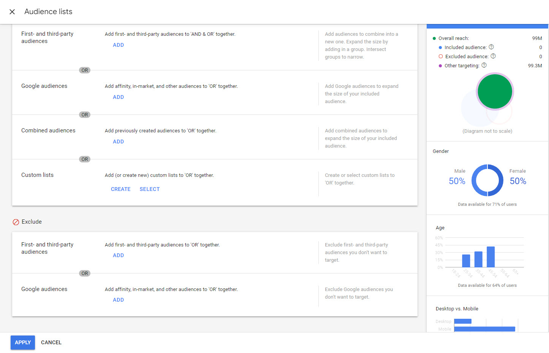549x353 pixels.
Task: Click help icon beside Excluded audience
Action: [493, 56]
